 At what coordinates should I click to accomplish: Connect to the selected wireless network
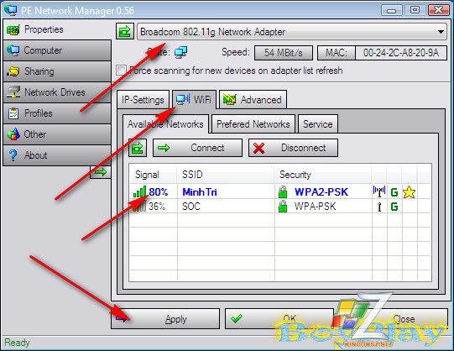coord(197,148)
